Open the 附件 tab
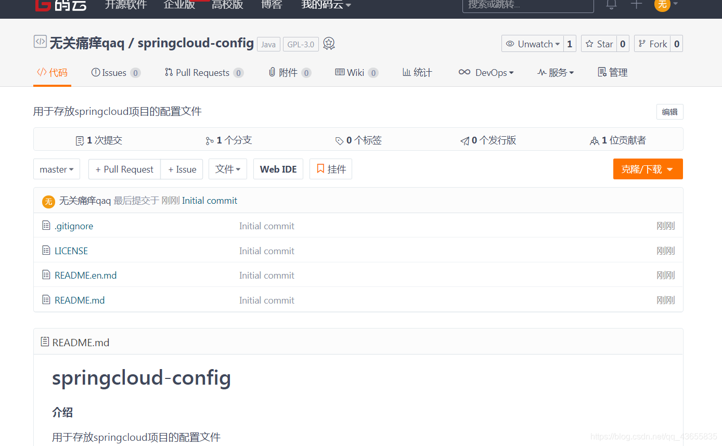Screen dimensions: 722x446 pyautogui.click(x=290, y=72)
